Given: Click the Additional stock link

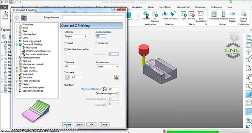Looking at the screenshot, I should 103,32.
